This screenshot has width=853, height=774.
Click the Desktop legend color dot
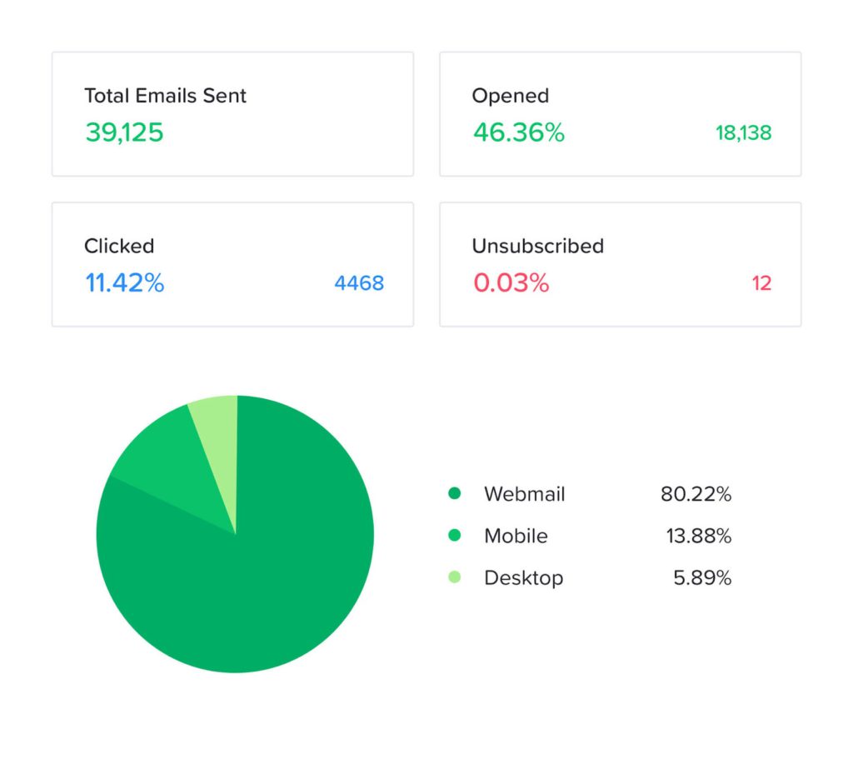click(x=454, y=577)
